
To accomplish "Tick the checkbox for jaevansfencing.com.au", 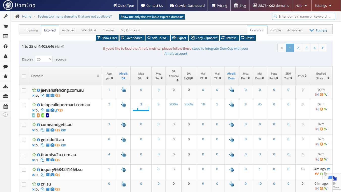I will (24, 90).
